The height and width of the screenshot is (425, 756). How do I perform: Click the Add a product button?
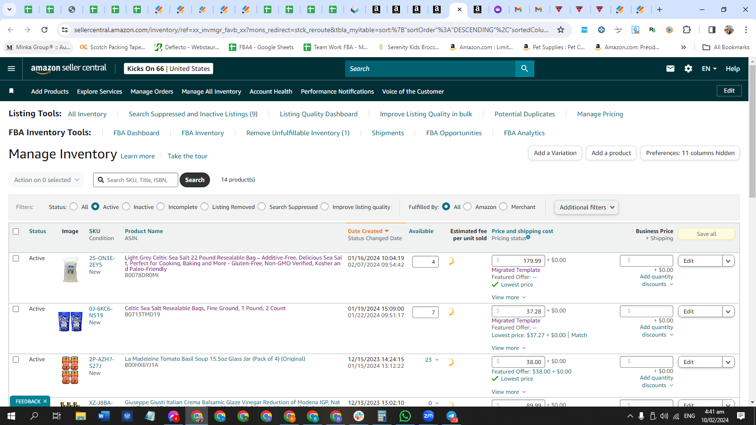click(x=611, y=153)
